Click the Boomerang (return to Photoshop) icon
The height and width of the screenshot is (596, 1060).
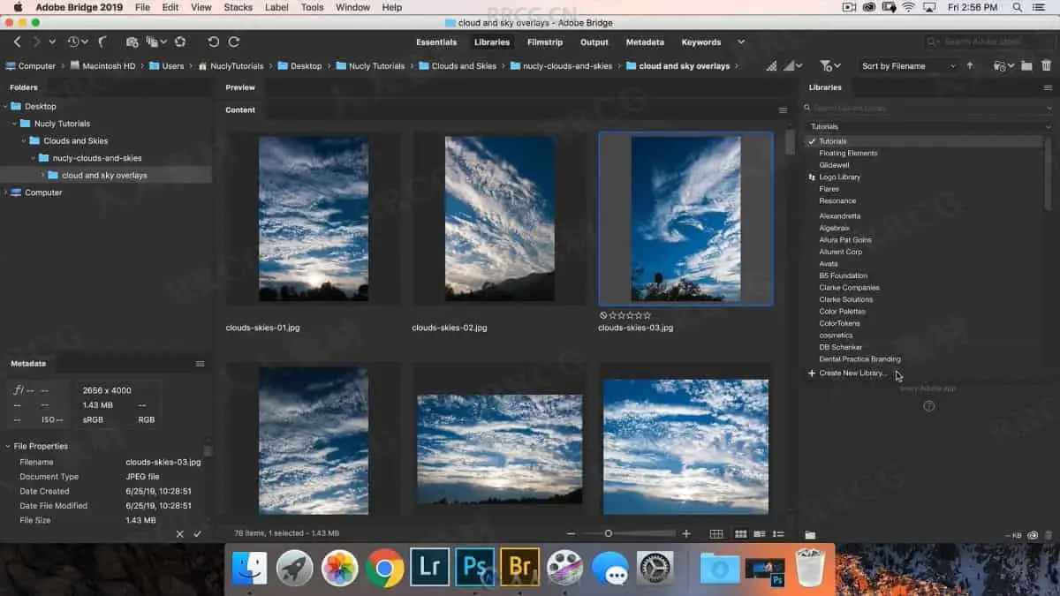(103, 41)
